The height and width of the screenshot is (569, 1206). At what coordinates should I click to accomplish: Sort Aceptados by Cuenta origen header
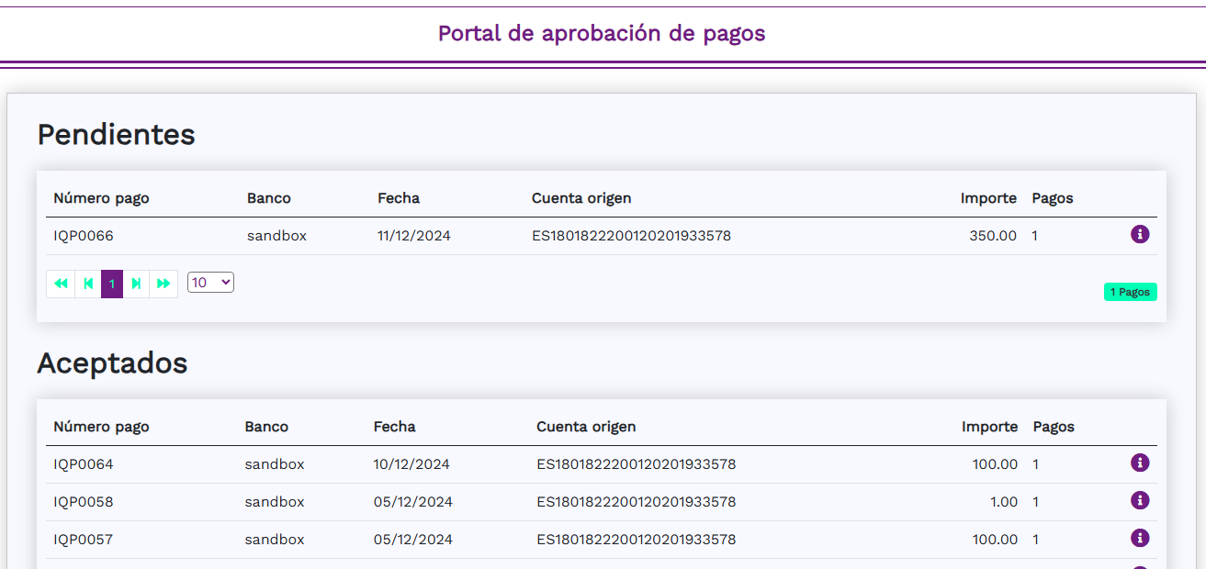click(x=586, y=427)
